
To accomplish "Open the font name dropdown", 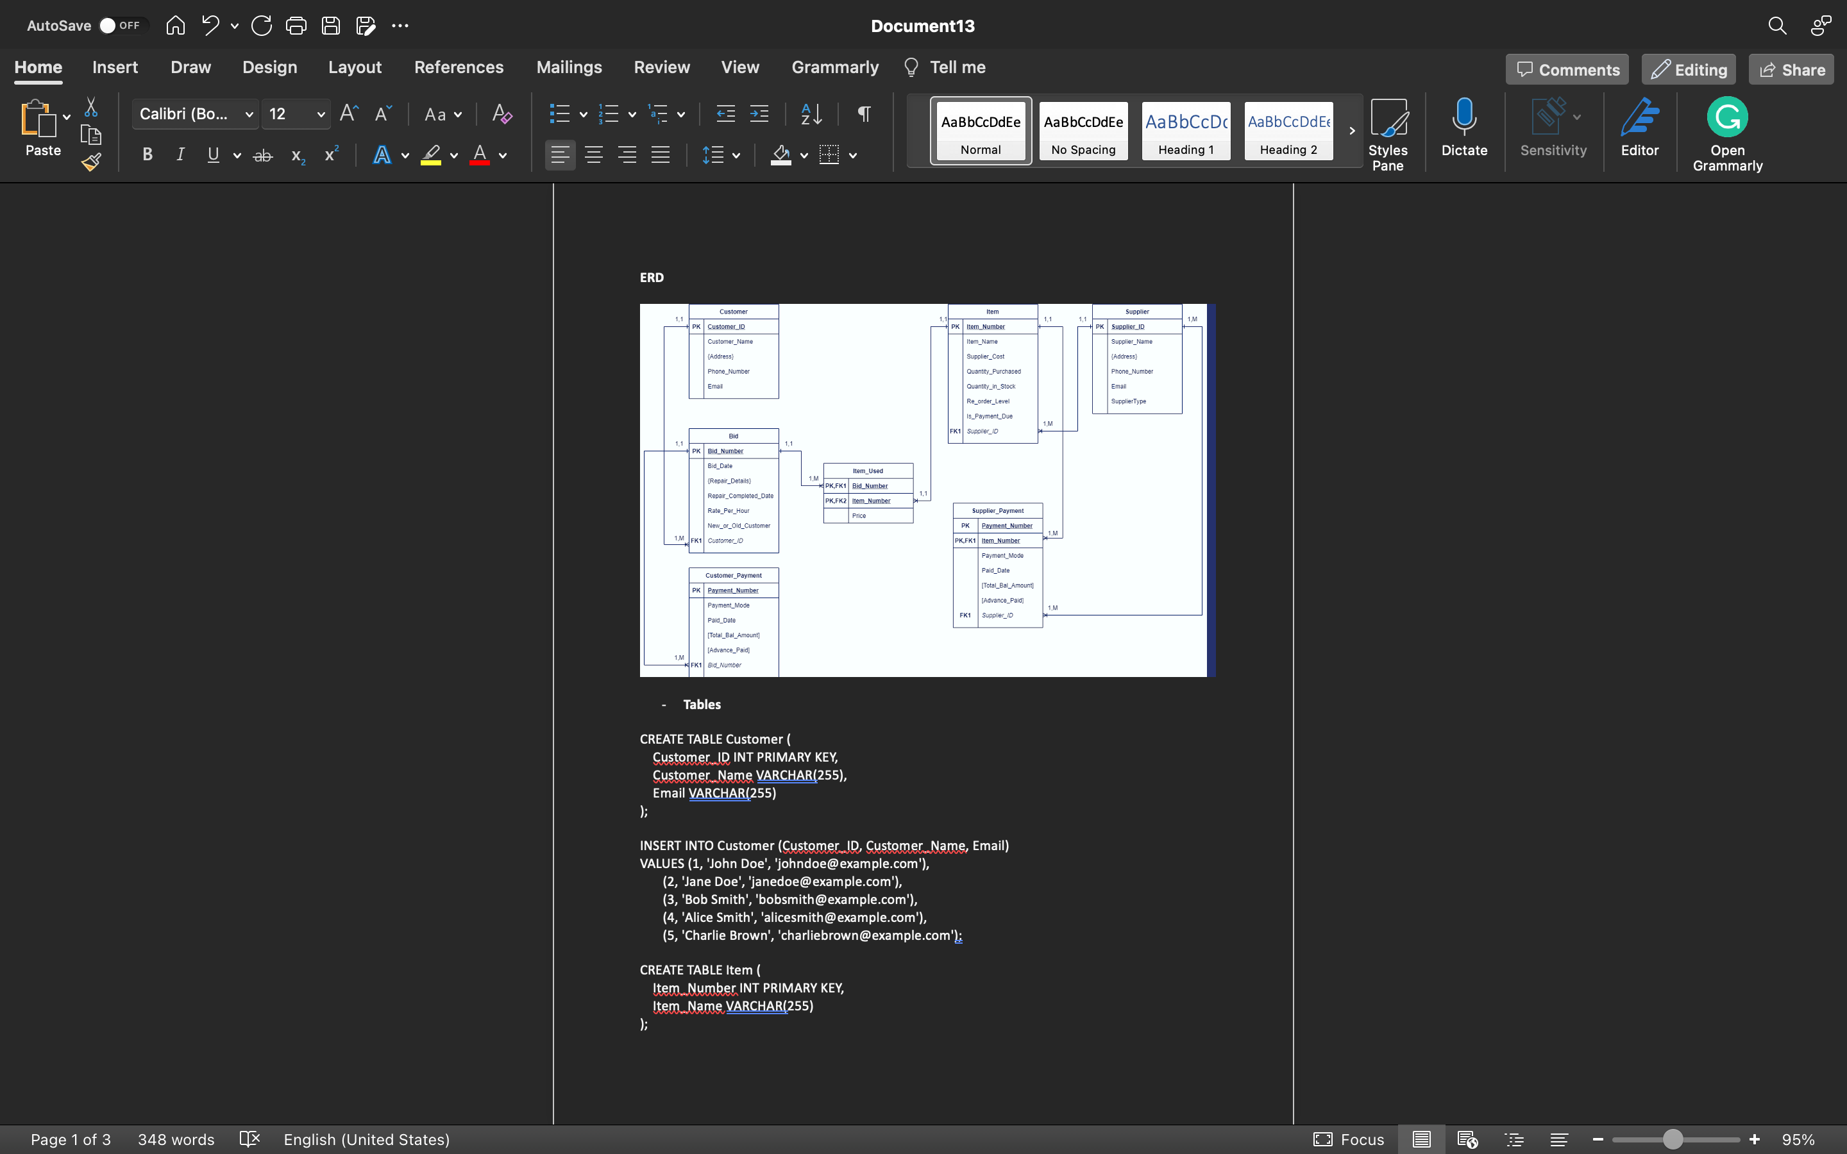I will click(249, 115).
